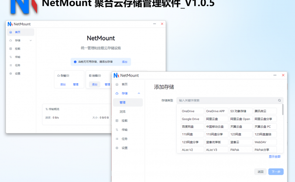Click the tasks (任务) icon in the front window sidebar

point(117,139)
